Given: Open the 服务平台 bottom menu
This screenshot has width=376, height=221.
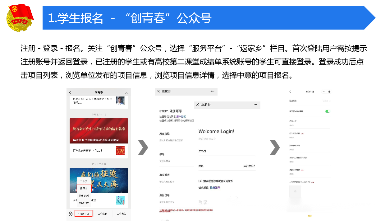Looking at the screenshot, I should pyautogui.click(x=84, y=214).
